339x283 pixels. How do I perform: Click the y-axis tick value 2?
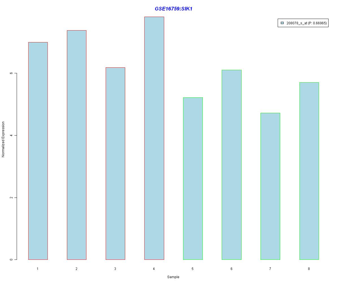point(12,198)
